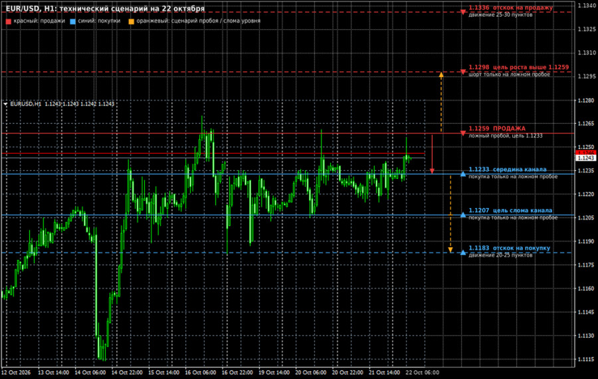Click the legend text 'синий: покупки'
This screenshot has height=379, width=598.
point(99,21)
